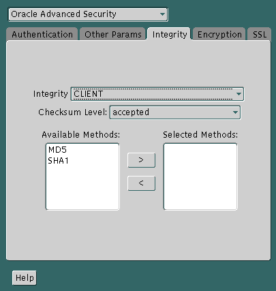This screenshot has width=276, height=291.
Task: Click the CLIENT value in Integrity field
Action: point(89,94)
